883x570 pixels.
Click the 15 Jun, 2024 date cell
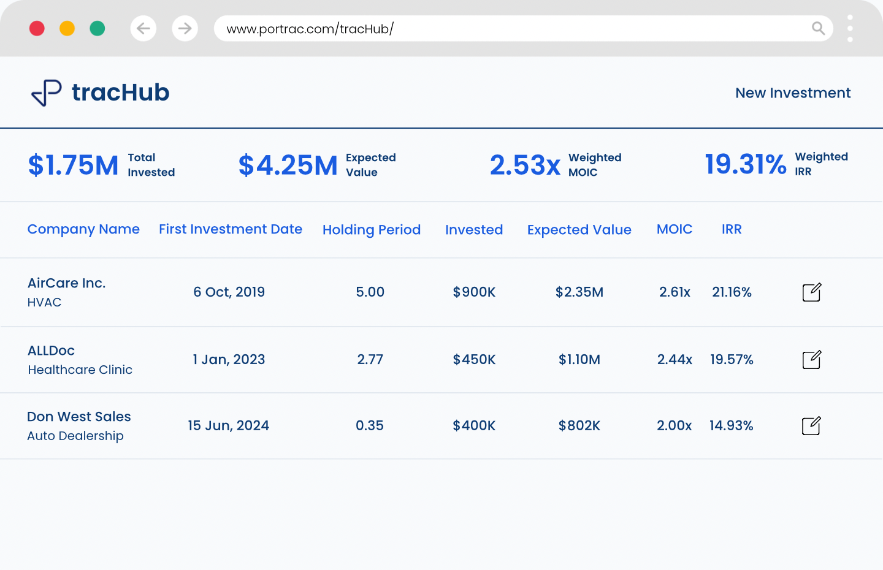coord(229,426)
